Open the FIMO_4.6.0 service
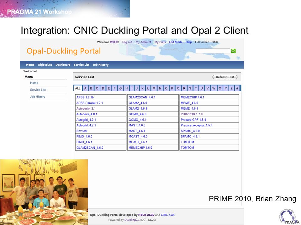The width and height of the screenshot is (301, 225). 84,137
